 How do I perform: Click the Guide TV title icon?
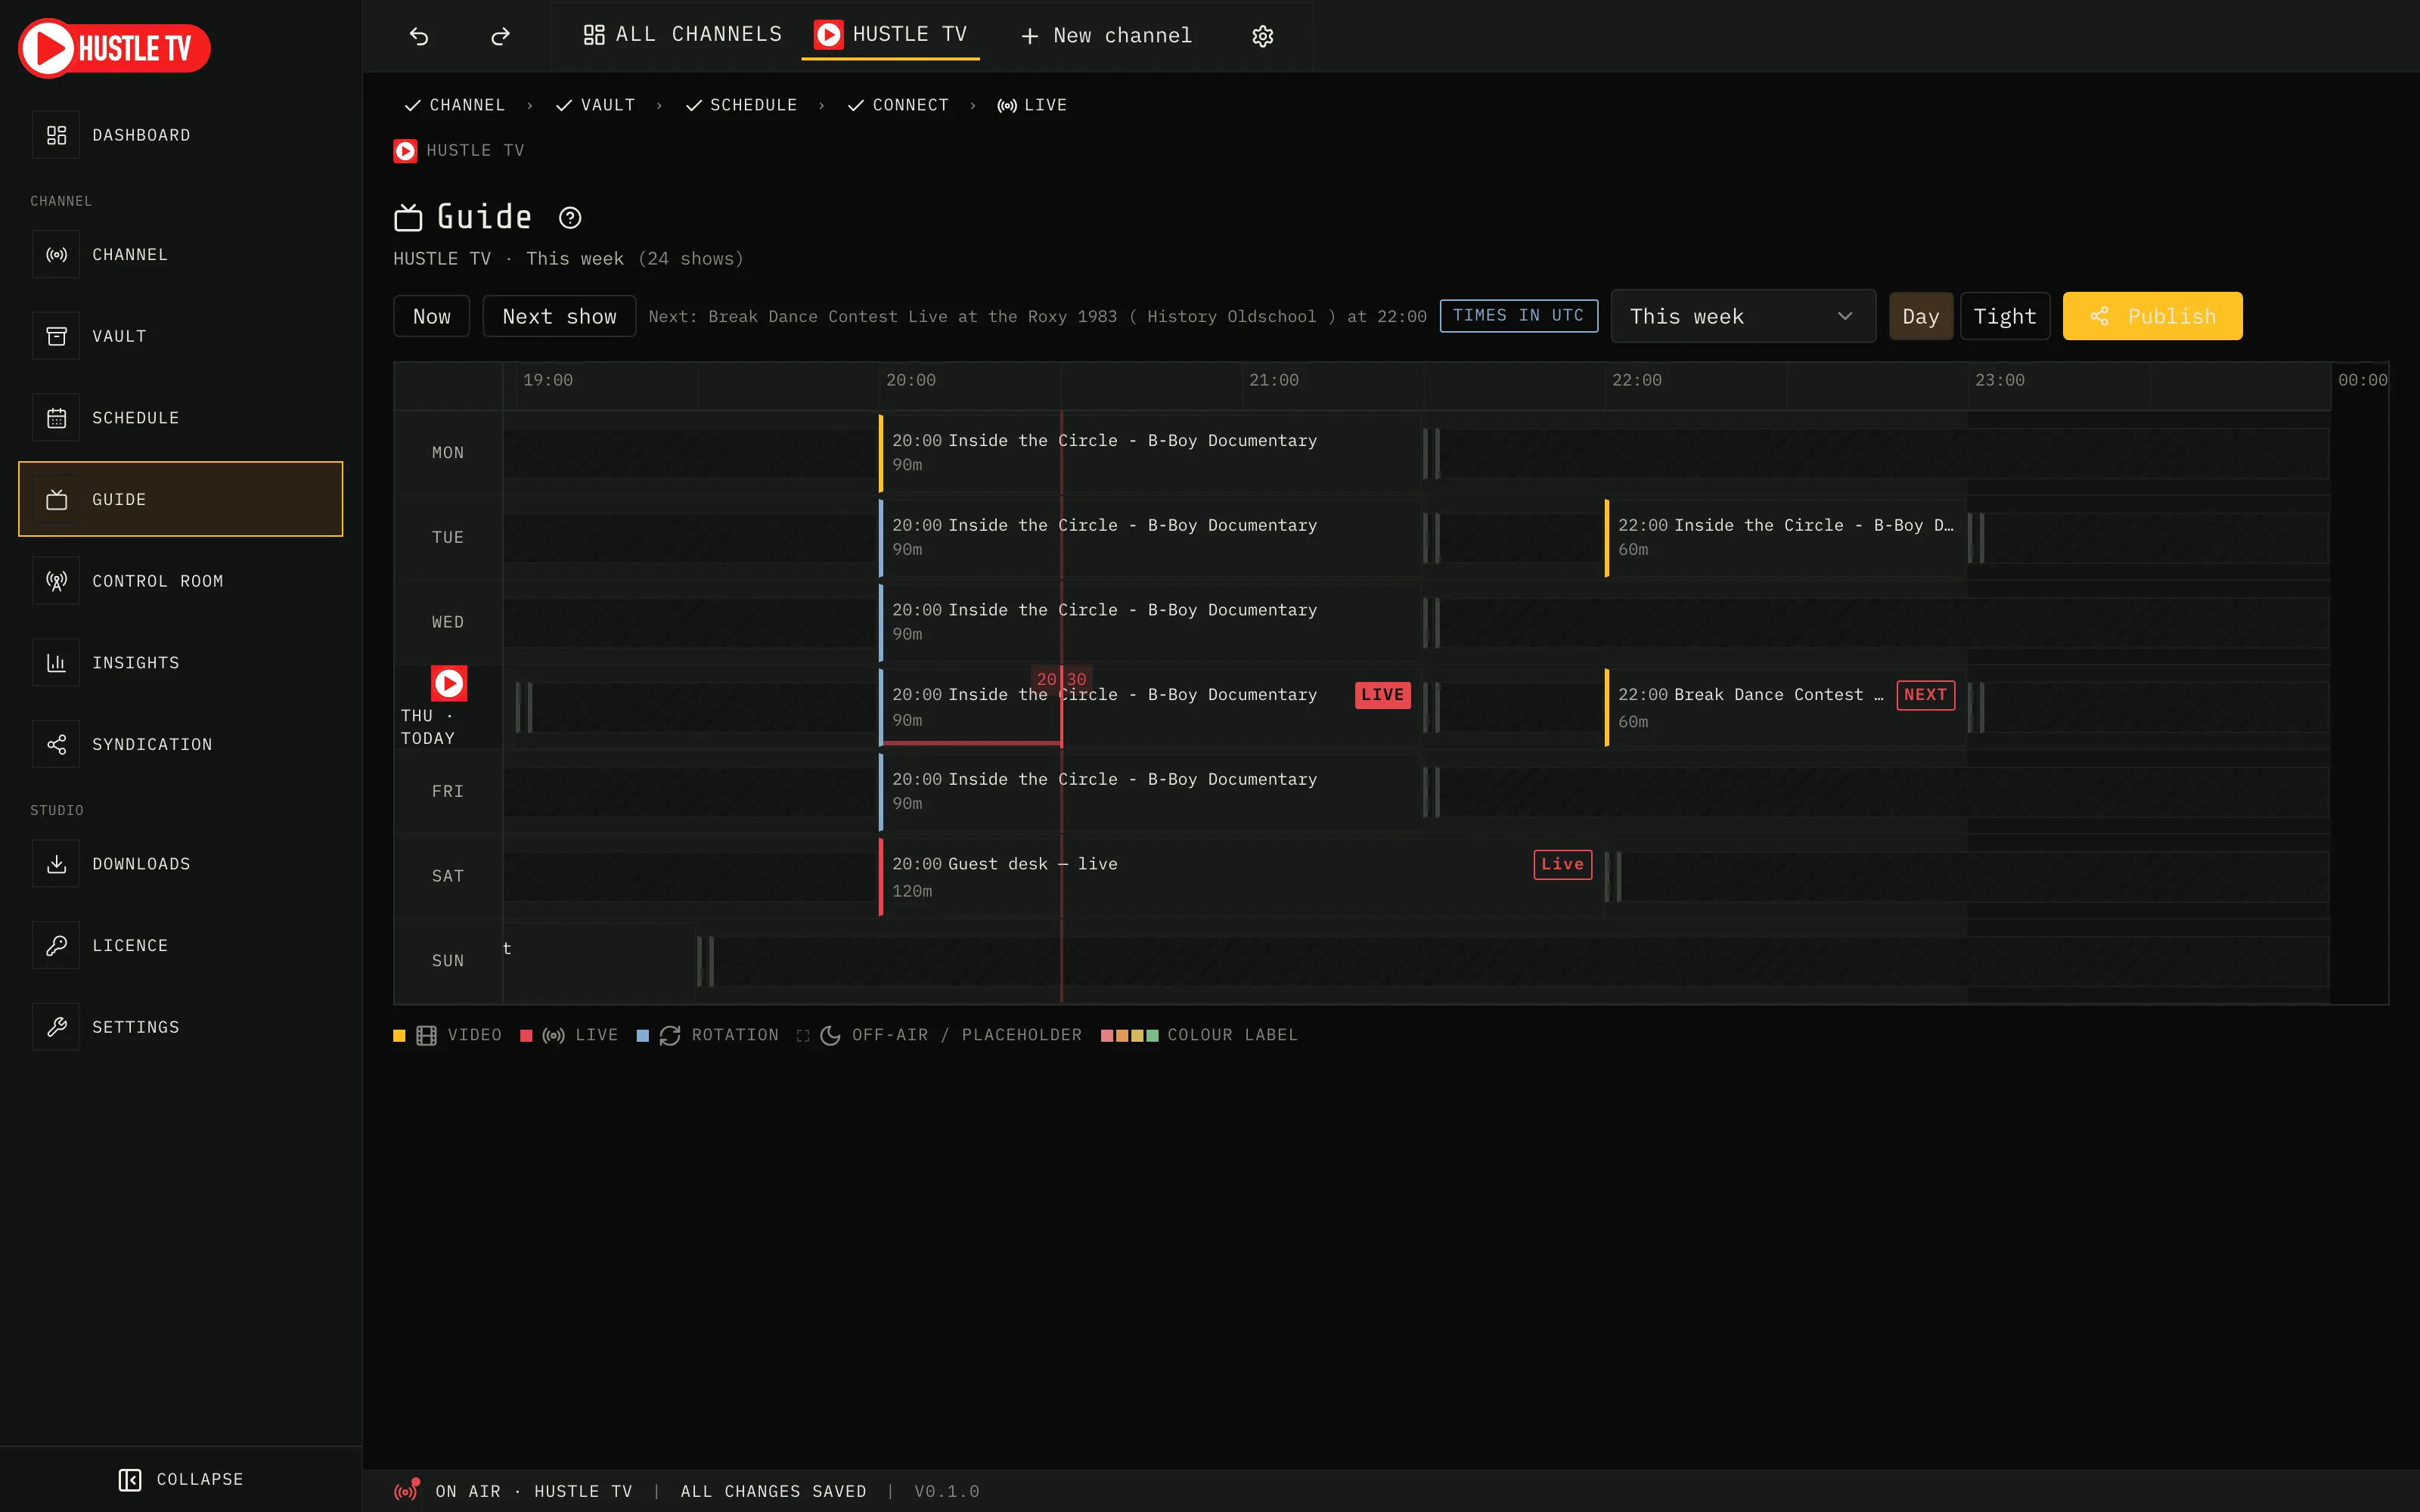(408, 217)
